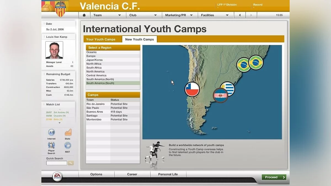Open the Stats icon
Viewport: 331px width, 186px height.
(x=68, y=132)
